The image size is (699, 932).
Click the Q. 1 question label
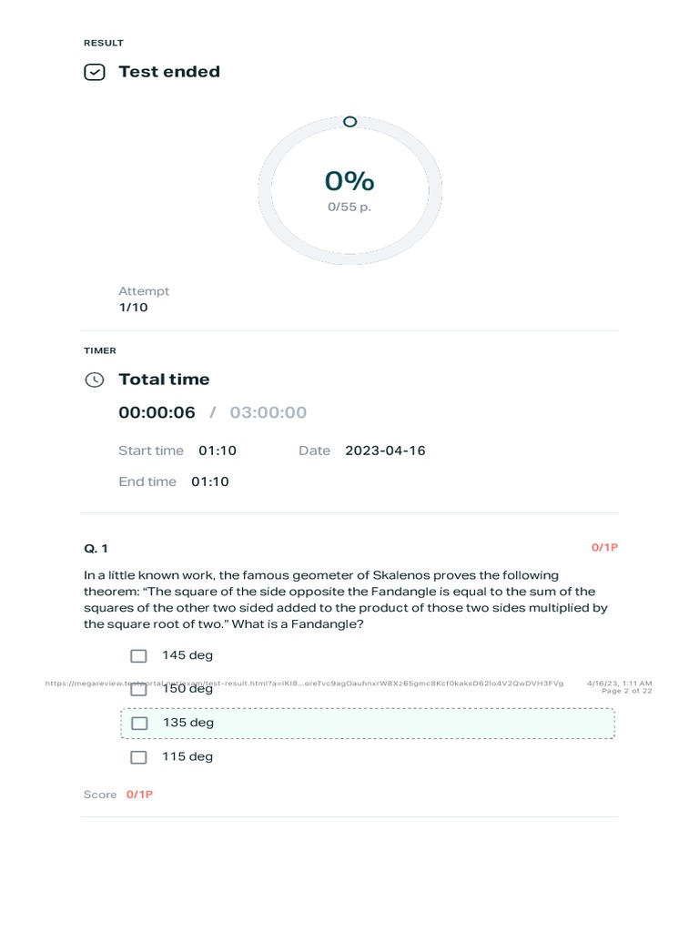(x=96, y=548)
